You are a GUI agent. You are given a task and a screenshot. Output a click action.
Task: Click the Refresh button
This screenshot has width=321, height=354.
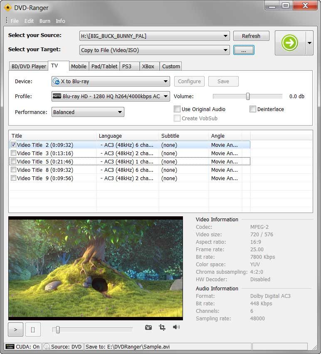[251, 36]
